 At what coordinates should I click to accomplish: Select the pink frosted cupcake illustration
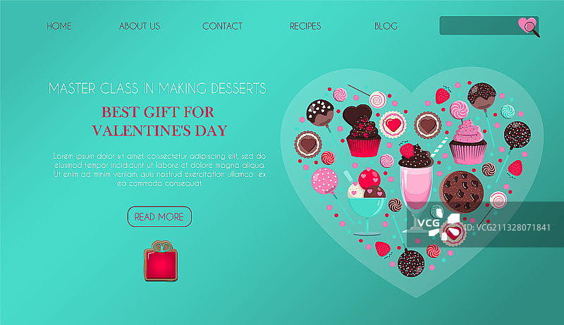pos(467,142)
